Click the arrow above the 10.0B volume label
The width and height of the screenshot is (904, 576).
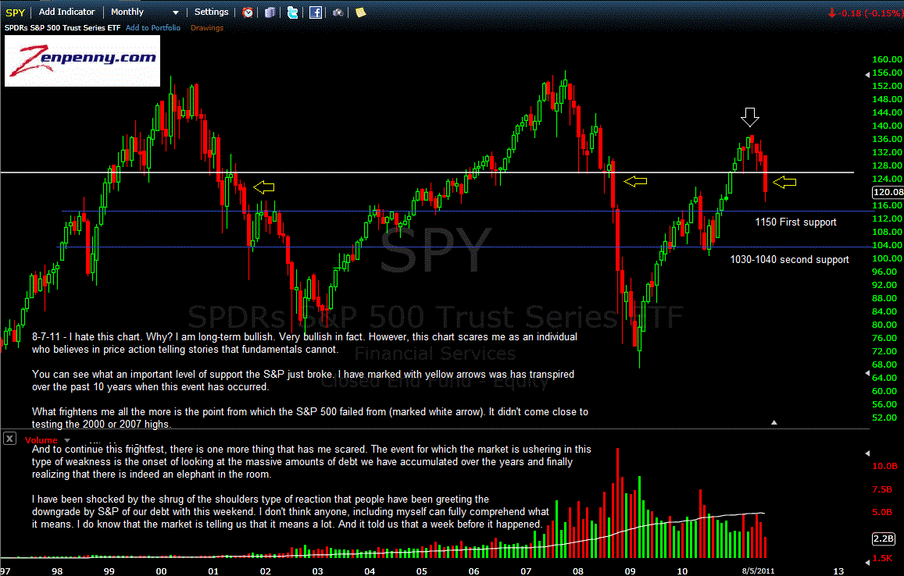(x=867, y=453)
